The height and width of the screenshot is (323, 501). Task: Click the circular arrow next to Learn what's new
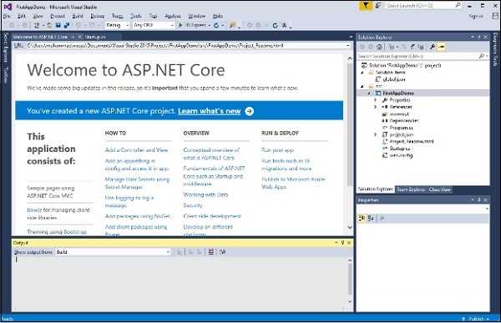click(249, 111)
